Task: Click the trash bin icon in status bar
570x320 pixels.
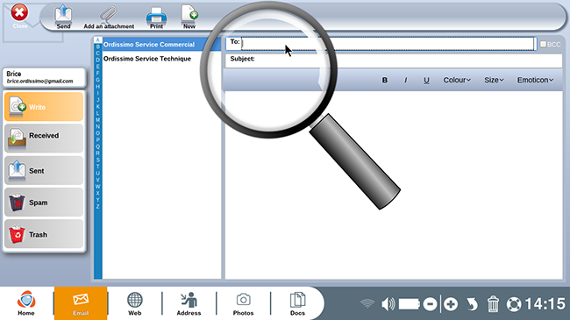Action: [x=493, y=304]
